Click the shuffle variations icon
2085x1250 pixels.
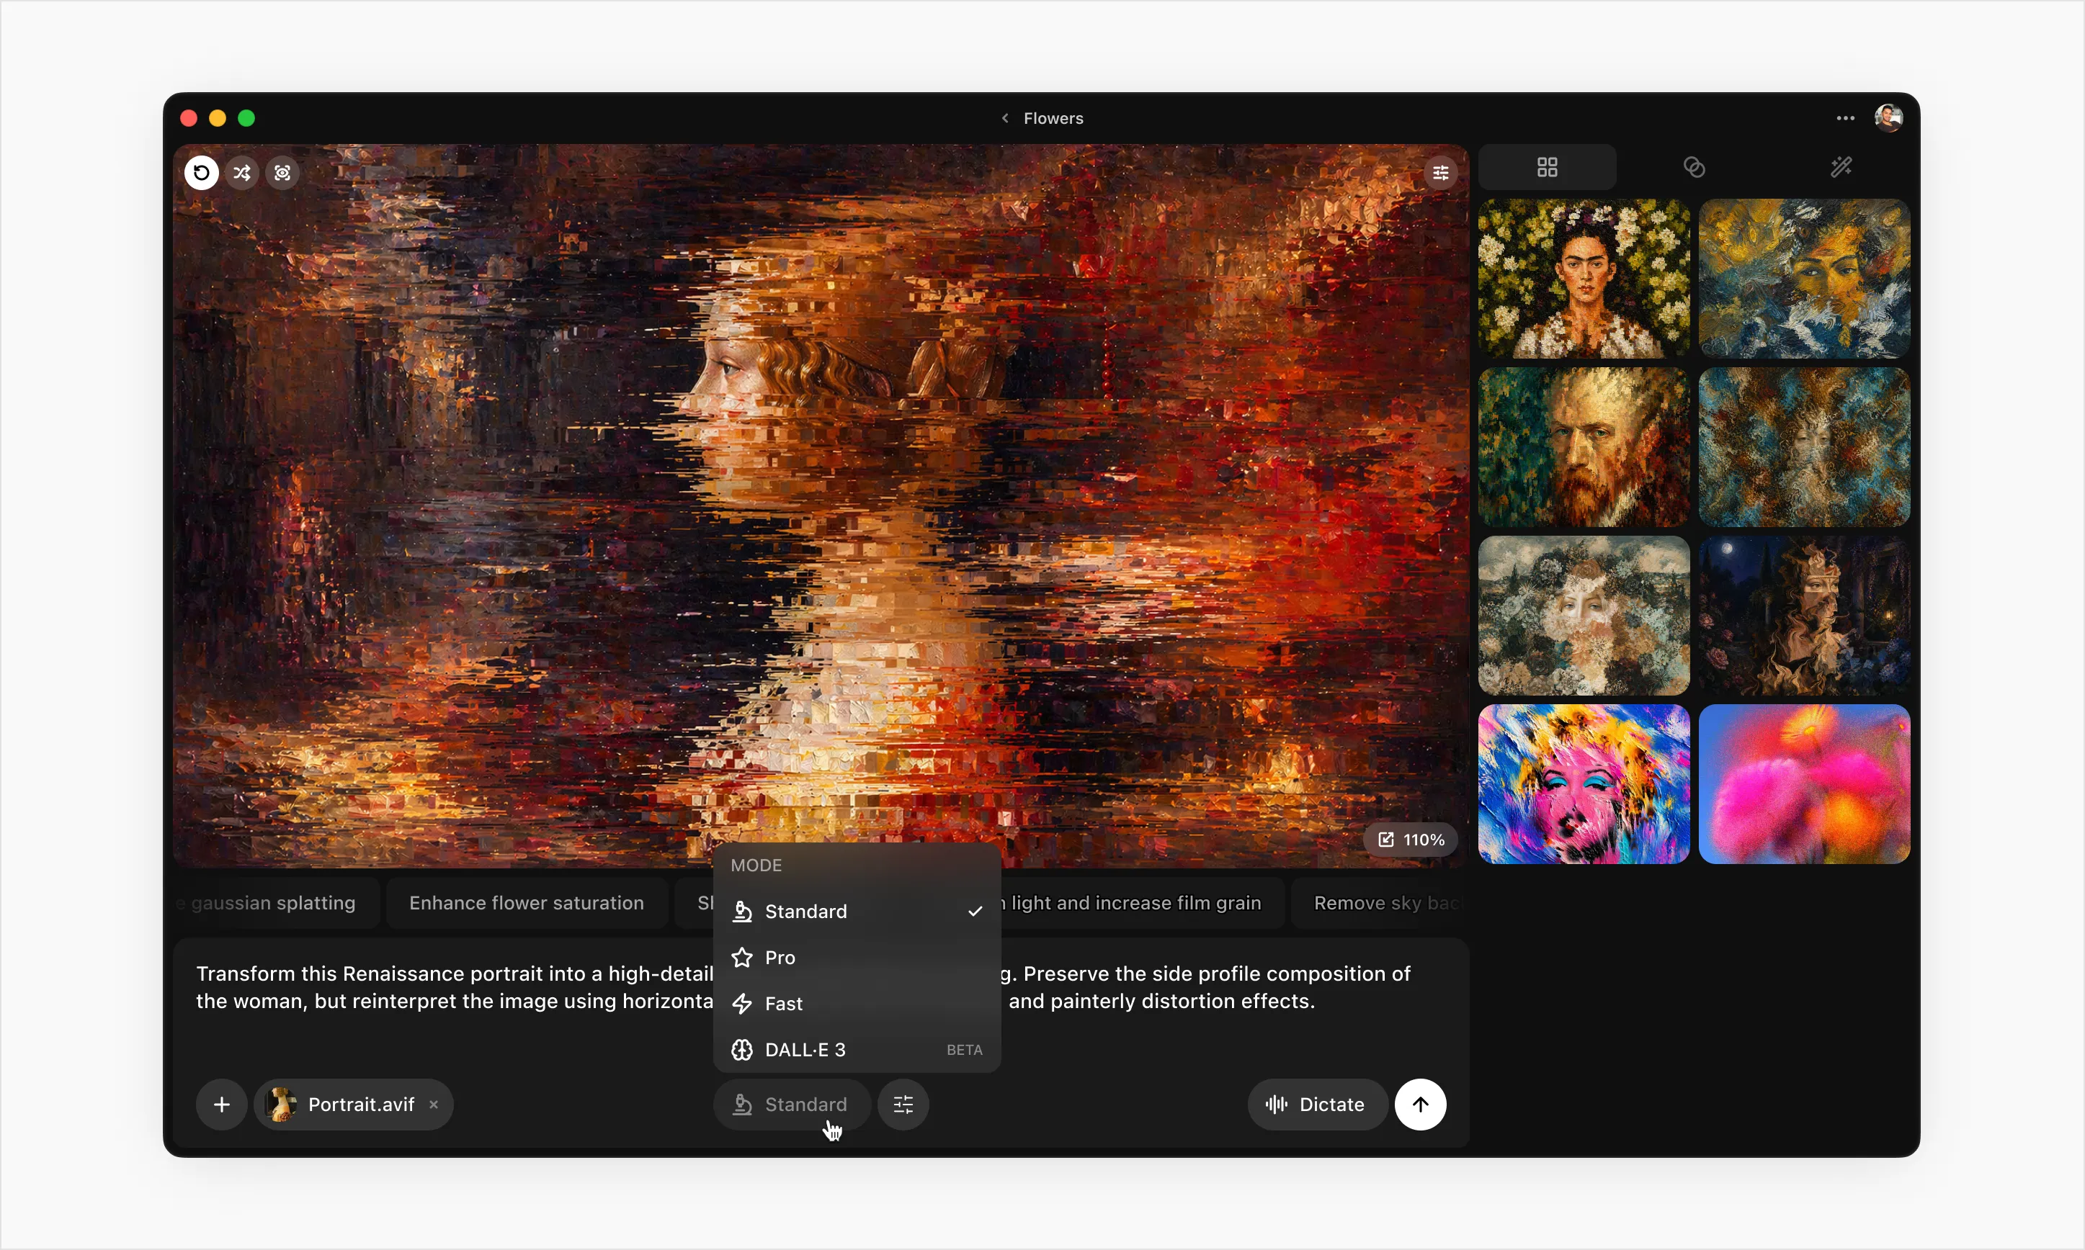click(x=242, y=173)
